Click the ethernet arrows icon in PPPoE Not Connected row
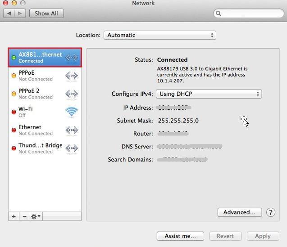 (72, 76)
